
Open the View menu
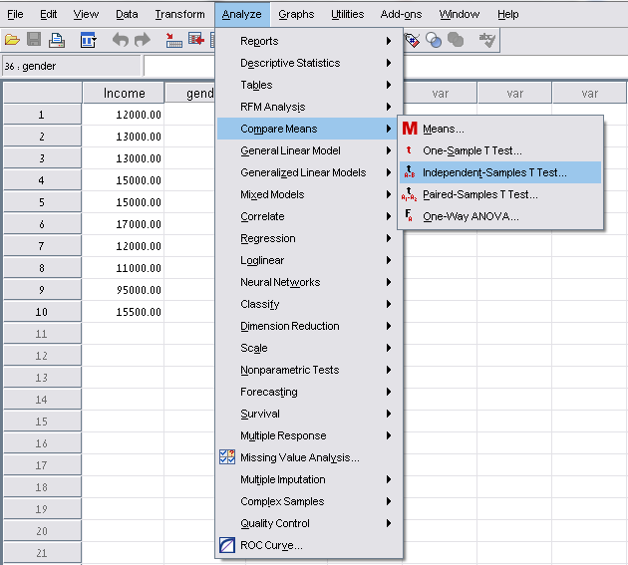tap(86, 14)
